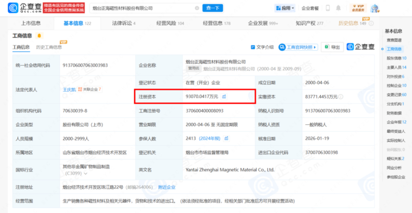Click the chart icon next to registered capital
Viewport: 412px width, 213px height.
coord(224,96)
